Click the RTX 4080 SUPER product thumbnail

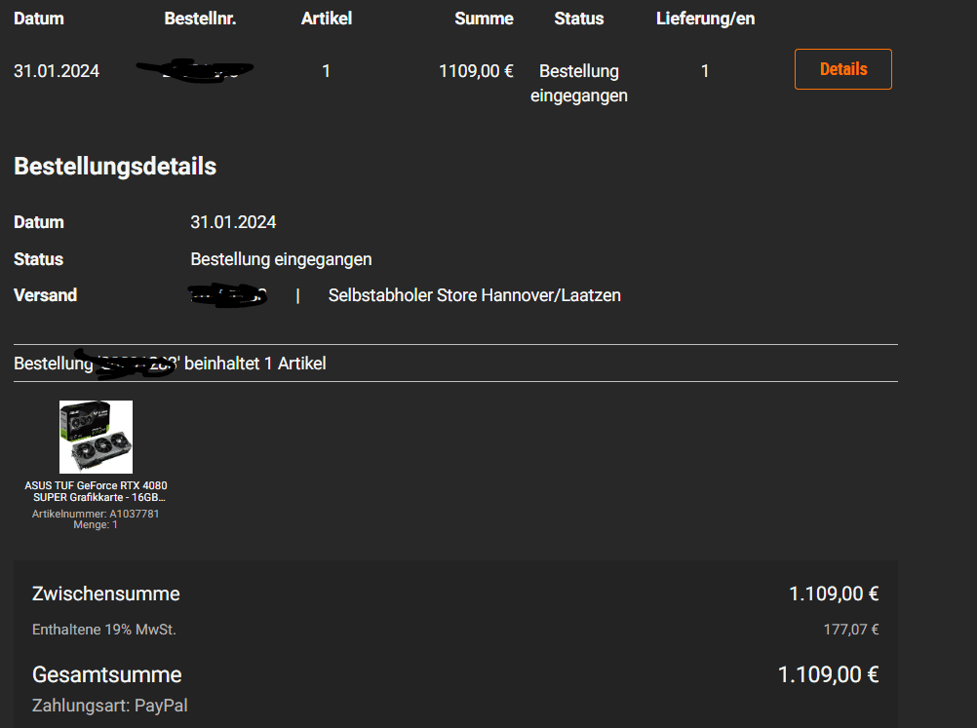tap(96, 437)
